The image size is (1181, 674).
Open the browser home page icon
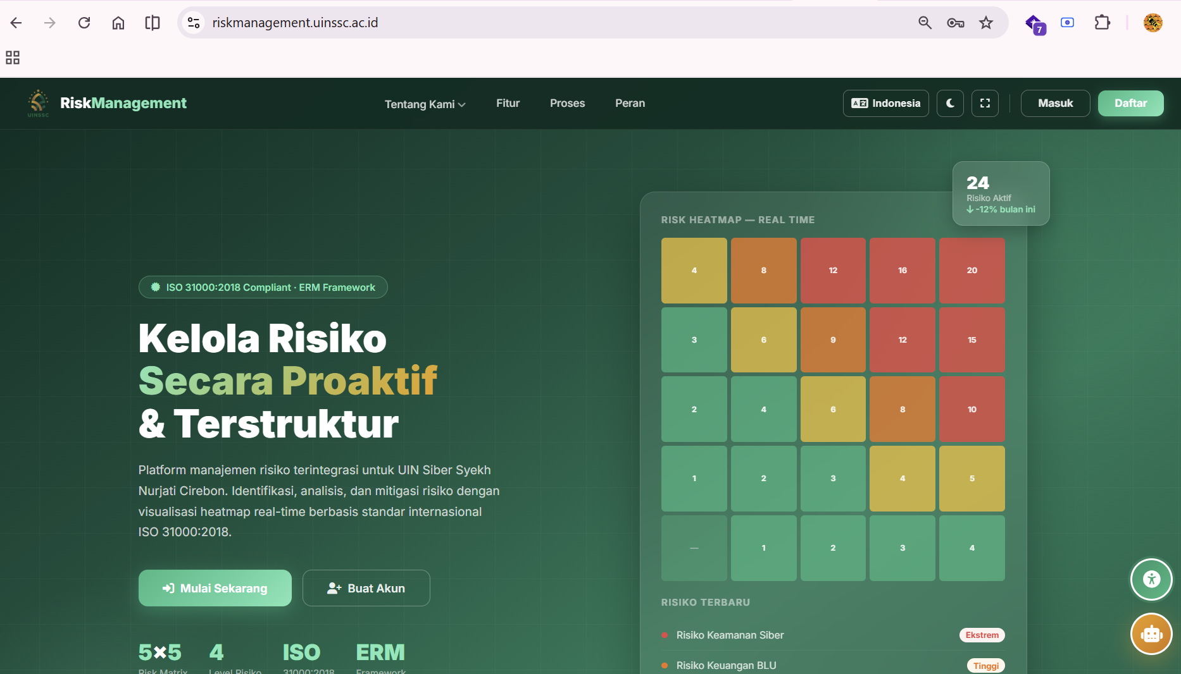pos(118,23)
